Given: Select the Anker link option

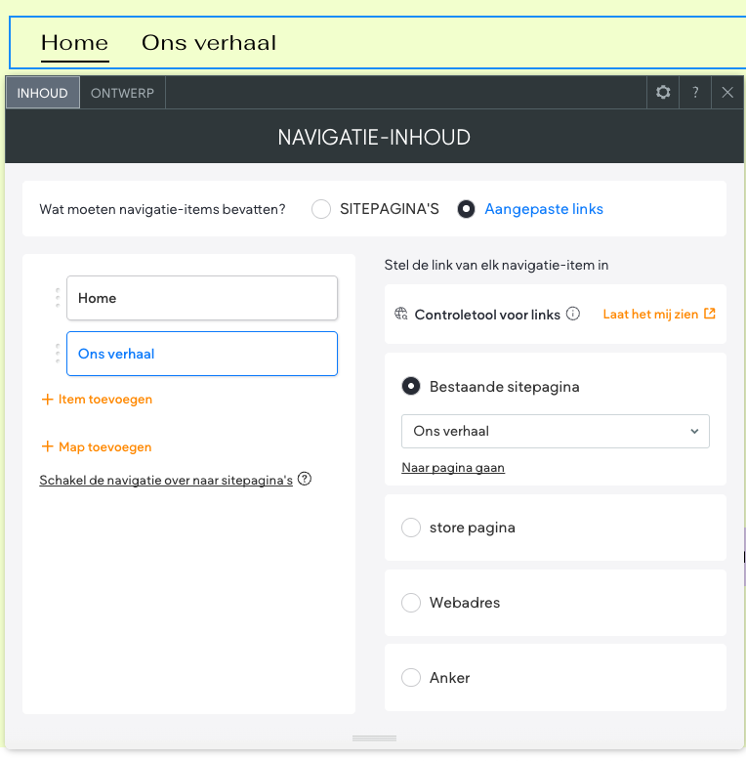Looking at the screenshot, I should (411, 678).
